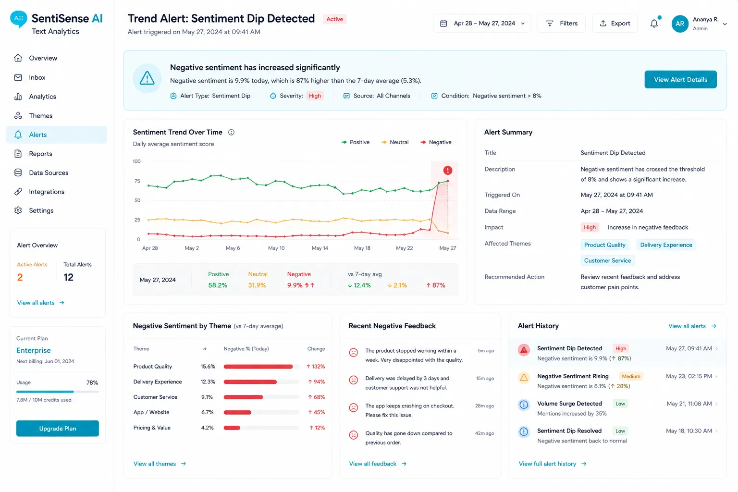
Task: Click the calendar icon in date range
Action: 443,23
